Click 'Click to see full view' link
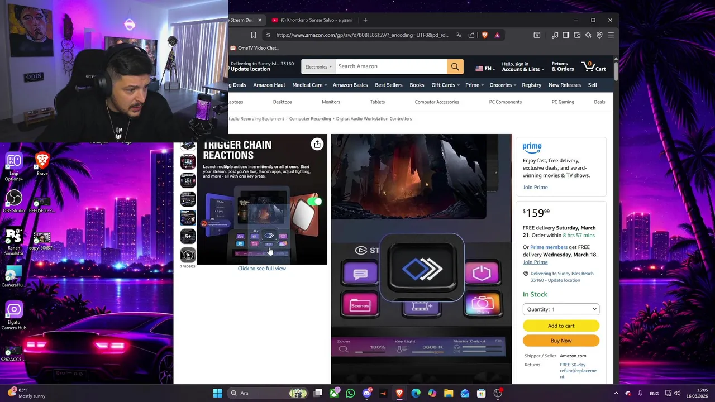The width and height of the screenshot is (715, 402). (x=261, y=269)
